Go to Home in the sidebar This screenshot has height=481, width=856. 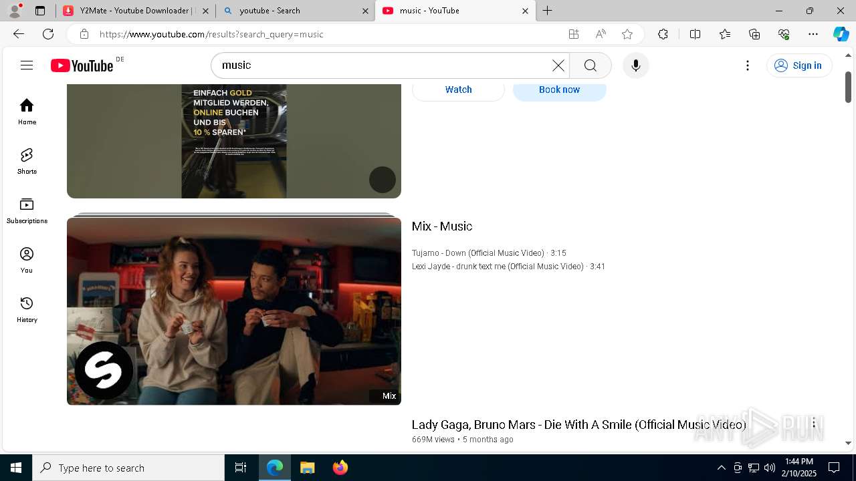(27, 112)
